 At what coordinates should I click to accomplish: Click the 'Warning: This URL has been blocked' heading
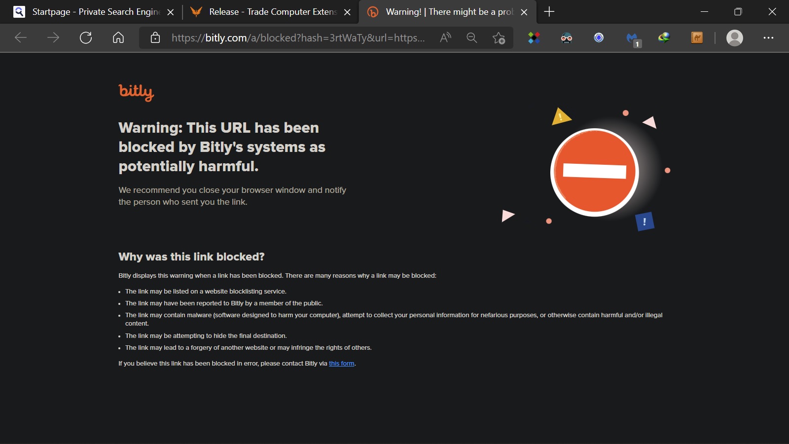(x=222, y=147)
